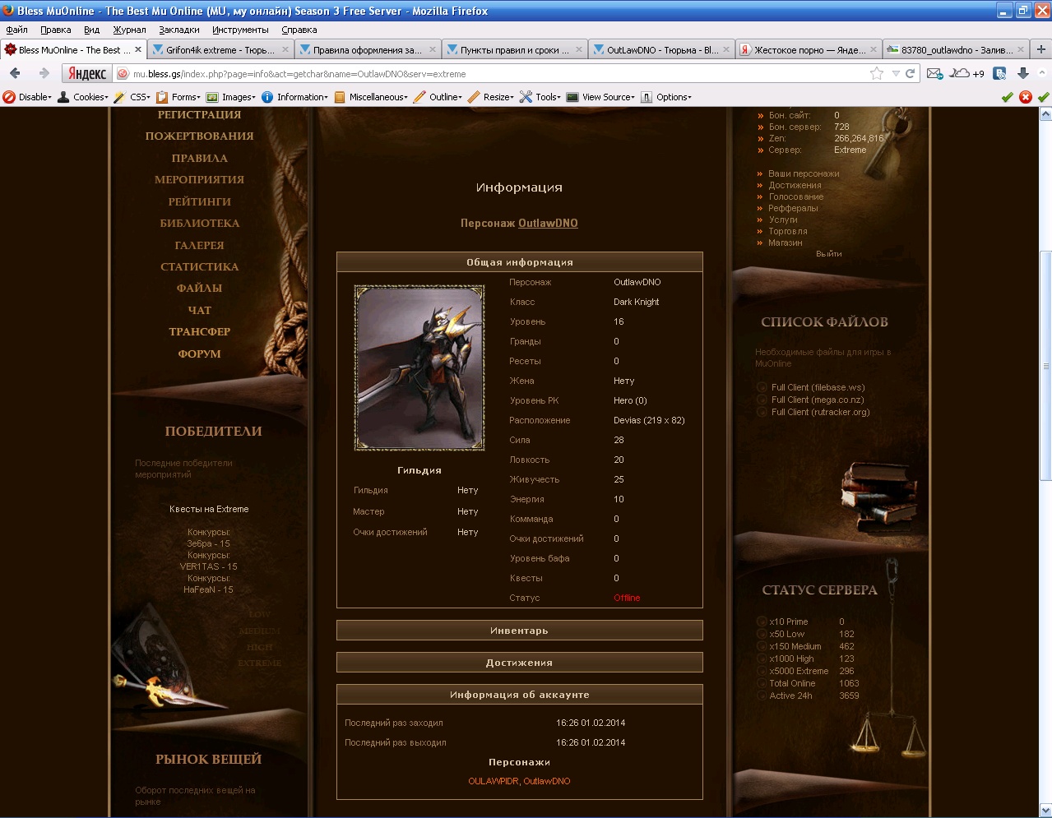The height and width of the screenshot is (818, 1052).
Task: Open the Файл menu
Action: coord(16,30)
